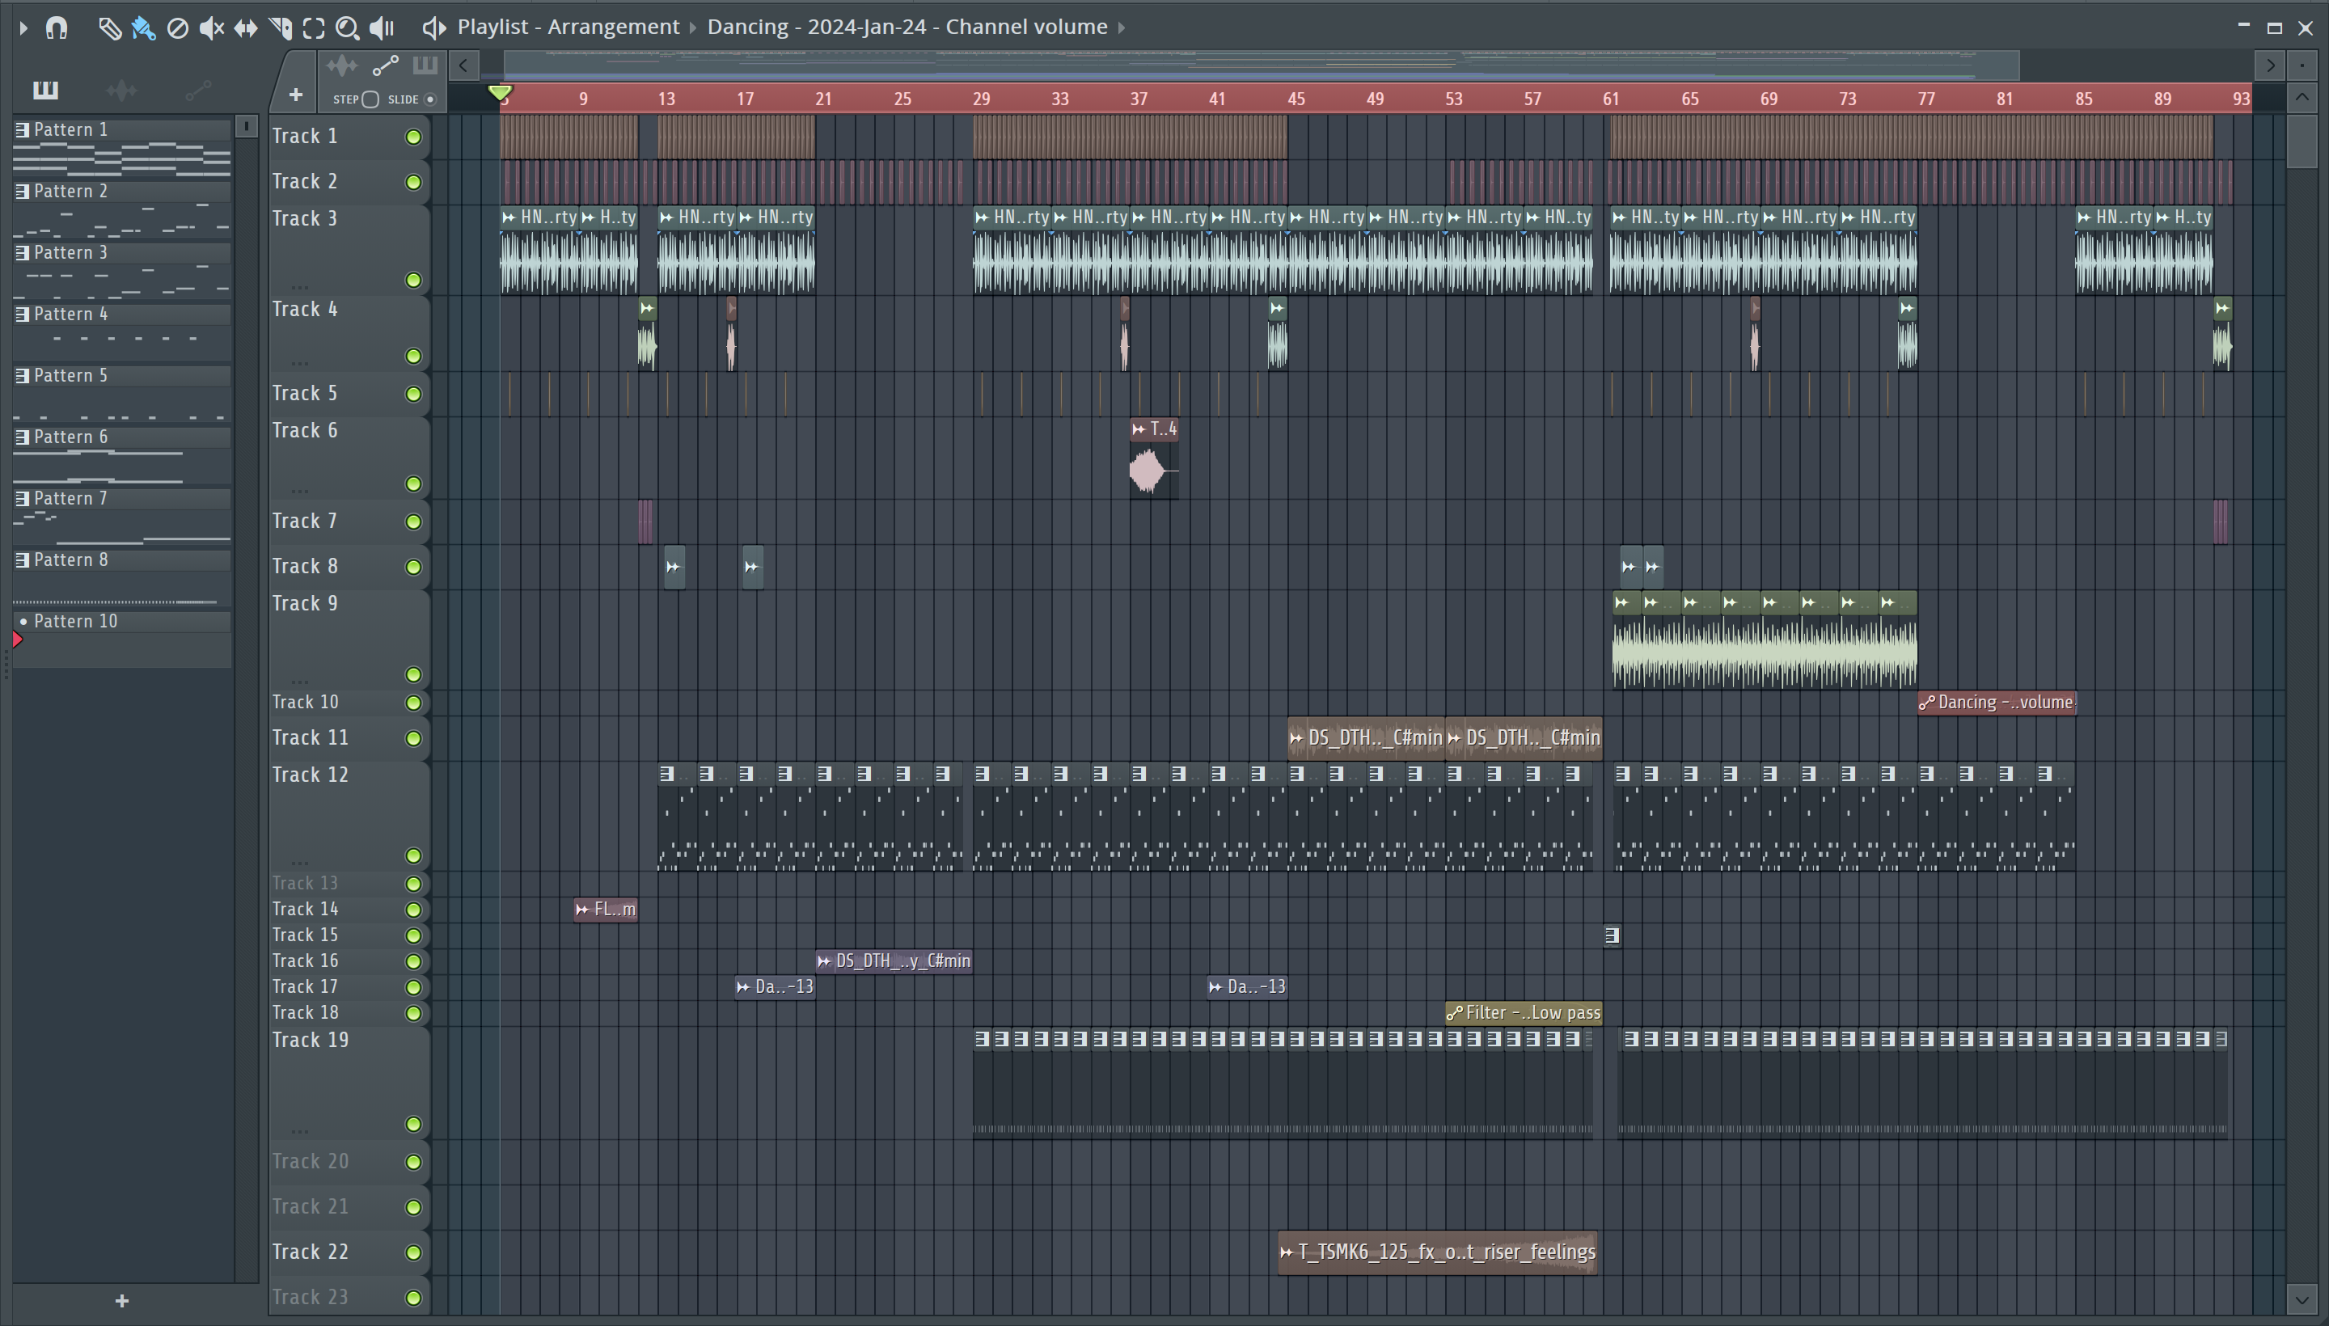The width and height of the screenshot is (2329, 1326).
Task: Show audio clips in picker panel
Action: tap(121, 89)
